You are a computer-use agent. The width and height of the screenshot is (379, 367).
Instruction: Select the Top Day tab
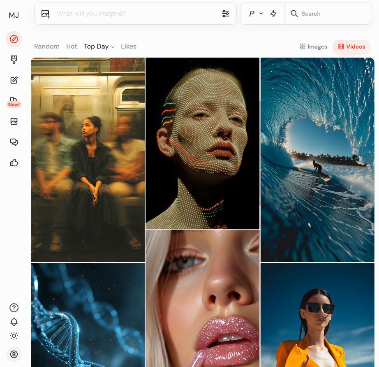pyautogui.click(x=96, y=46)
